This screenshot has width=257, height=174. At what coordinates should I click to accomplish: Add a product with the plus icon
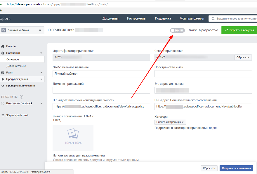[x=22, y=97]
